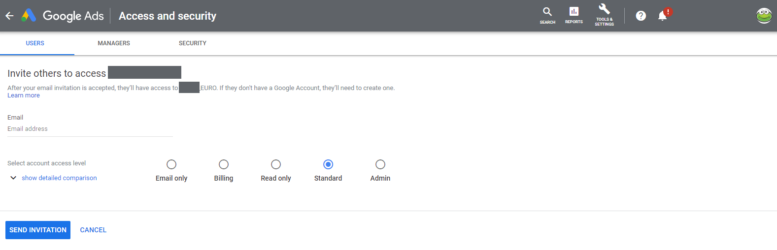This screenshot has height=250, width=777.
Task: Switch to the Managers tab
Action: pos(114,43)
